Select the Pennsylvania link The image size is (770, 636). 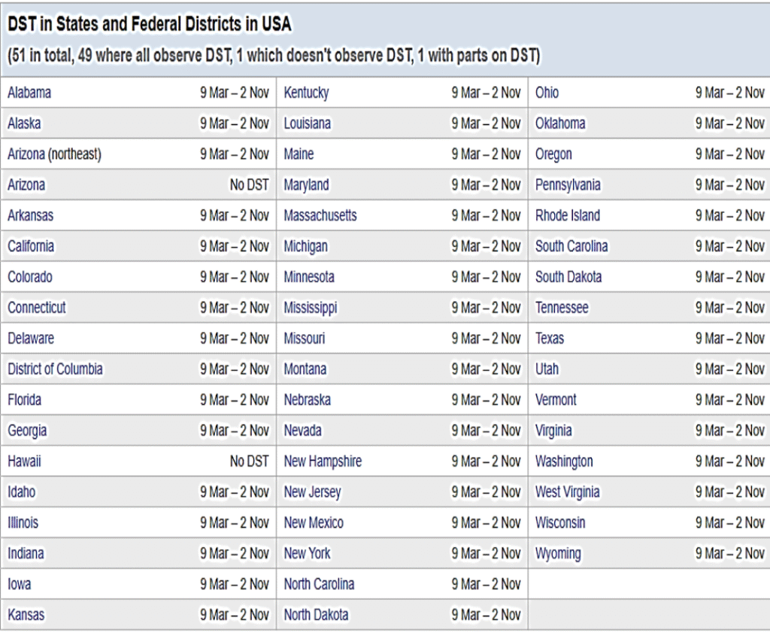click(568, 185)
